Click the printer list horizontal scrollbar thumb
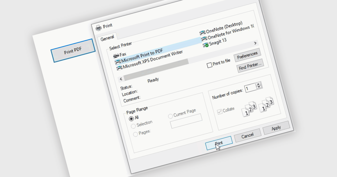Screen dimensions: 337x177 tap(156, 69)
